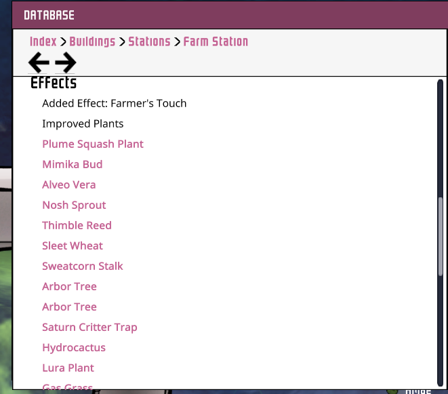
Task: Click the forward arrow icon
Action: point(65,63)
